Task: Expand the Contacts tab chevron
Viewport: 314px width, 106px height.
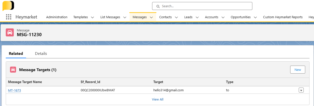Action: 176,17
